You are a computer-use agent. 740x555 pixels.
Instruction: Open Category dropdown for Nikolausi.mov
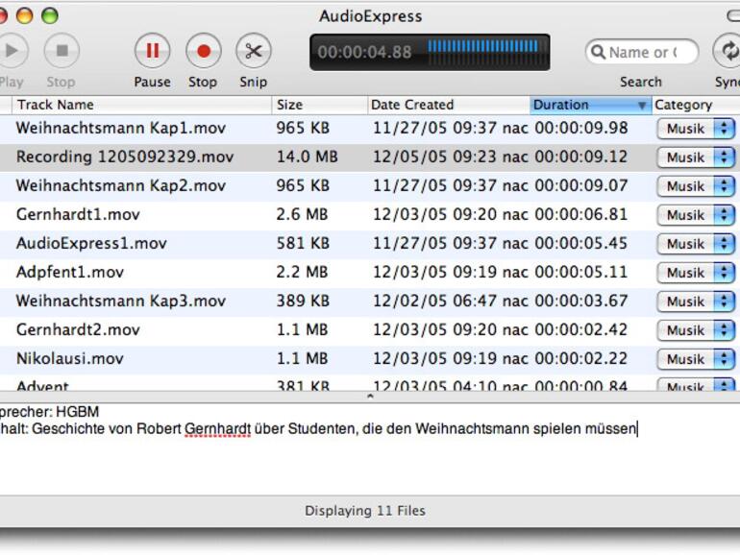(x=696, y=359)
